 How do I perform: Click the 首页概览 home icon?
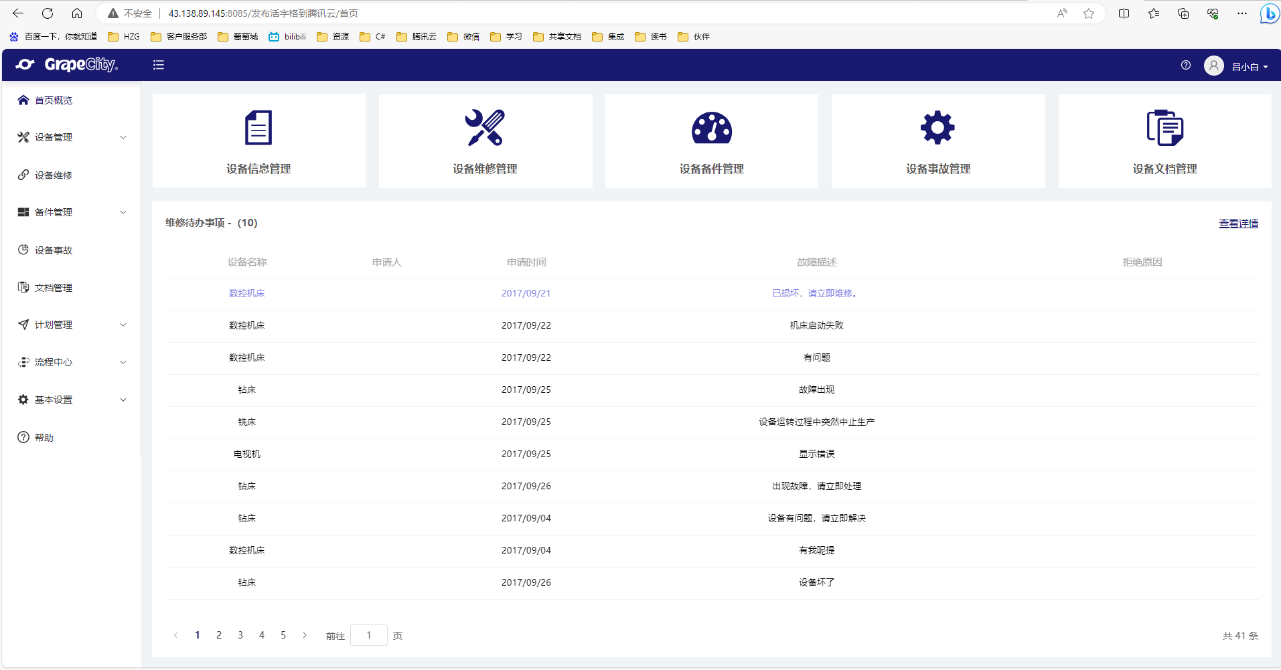pos(23,100)
